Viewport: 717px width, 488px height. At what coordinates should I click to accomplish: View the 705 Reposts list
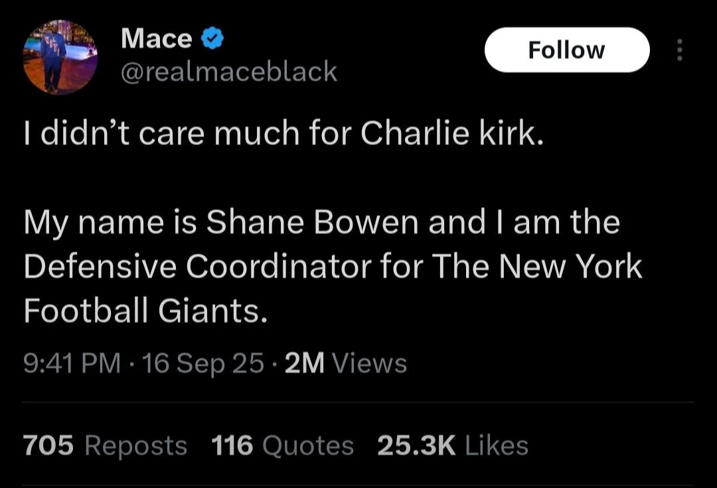(x=105, y=446)
